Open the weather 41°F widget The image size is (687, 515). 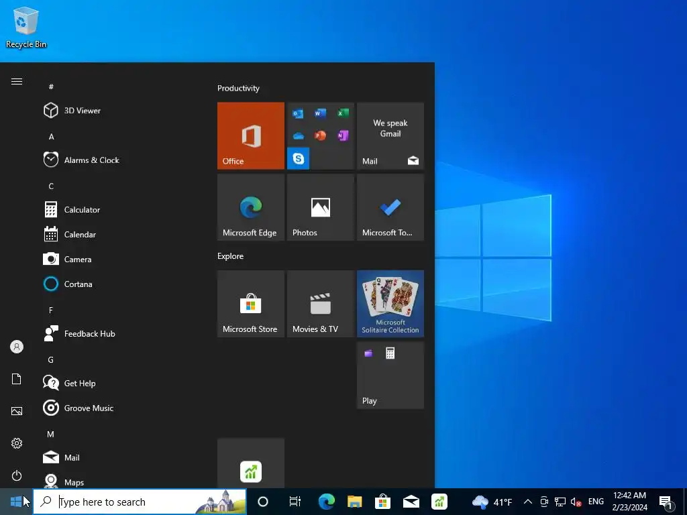pyautogui.click(x=492, y=502)
